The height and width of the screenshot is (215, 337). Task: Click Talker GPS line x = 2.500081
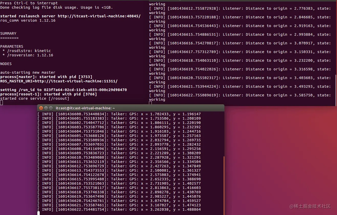coord(119,170)
